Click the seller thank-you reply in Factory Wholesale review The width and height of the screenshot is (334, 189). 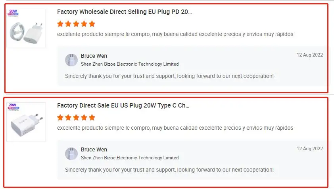(169, 76)
